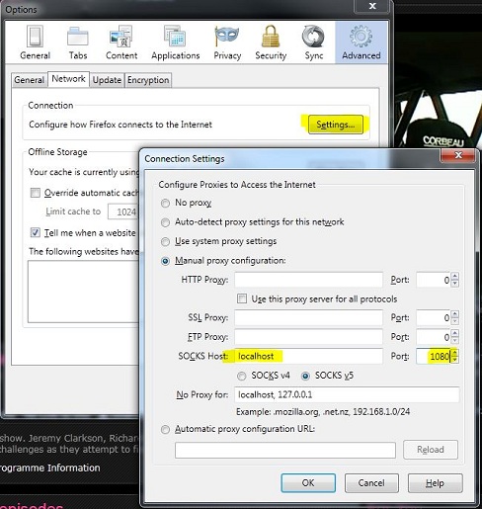This screenshot has width=482, height=509.
Task: Close the Options window
Action: pyautogui.click(x=372, y=6)
